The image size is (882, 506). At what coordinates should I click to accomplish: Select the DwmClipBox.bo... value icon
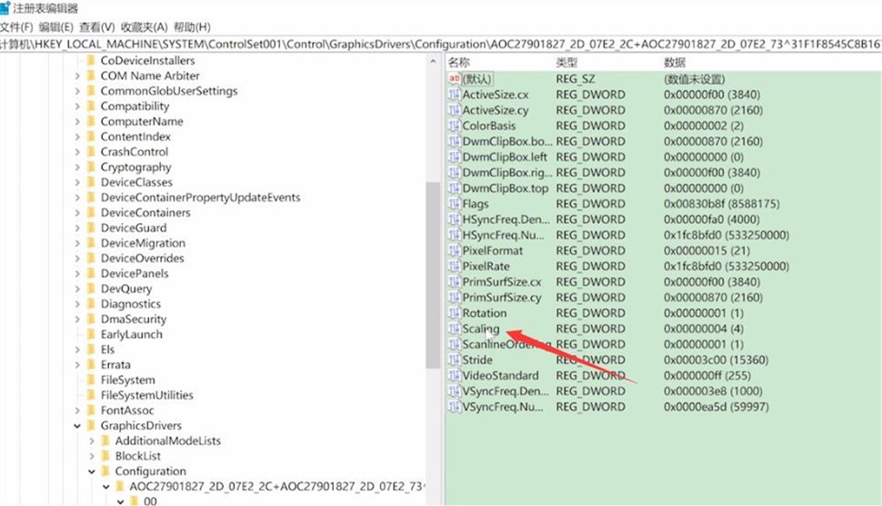tap(454, 141)
